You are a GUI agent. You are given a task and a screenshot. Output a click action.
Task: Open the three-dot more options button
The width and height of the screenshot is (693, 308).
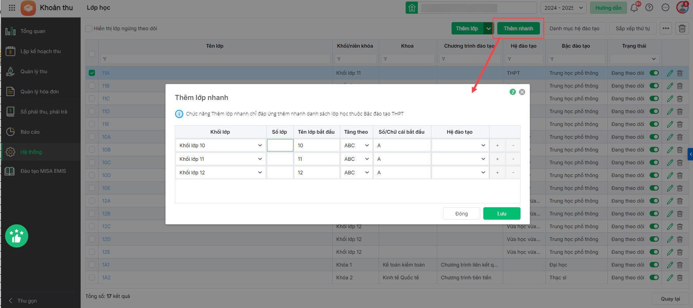point(666,28)
